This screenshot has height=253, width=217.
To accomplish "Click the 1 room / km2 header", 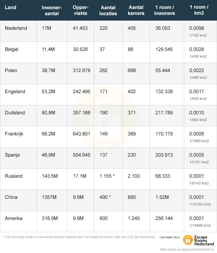I will [x=199, y=10].
